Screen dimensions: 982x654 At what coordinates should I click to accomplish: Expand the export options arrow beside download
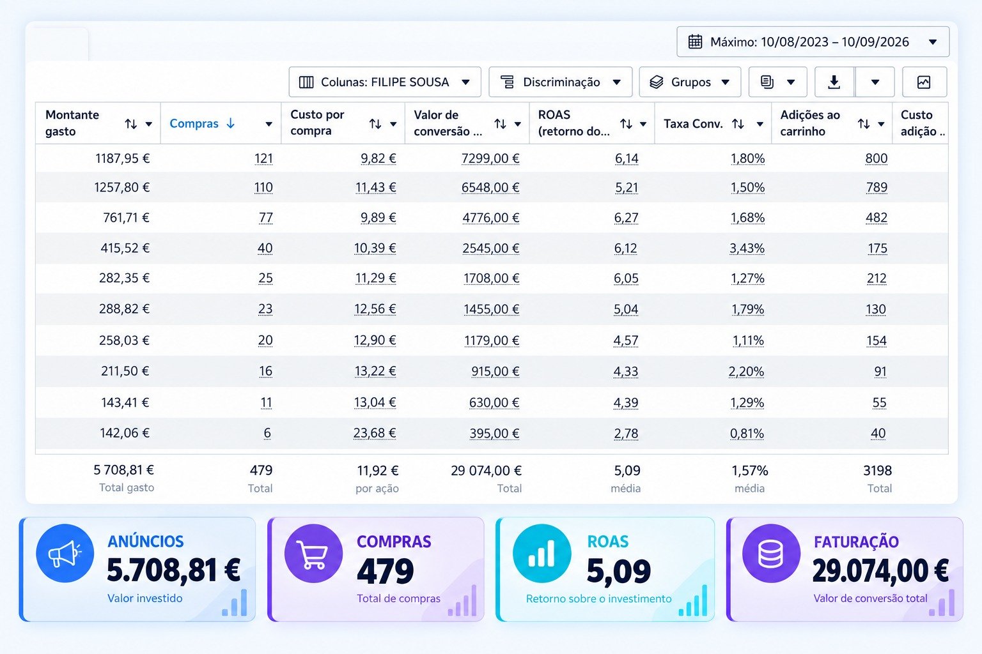click(875, 82)
